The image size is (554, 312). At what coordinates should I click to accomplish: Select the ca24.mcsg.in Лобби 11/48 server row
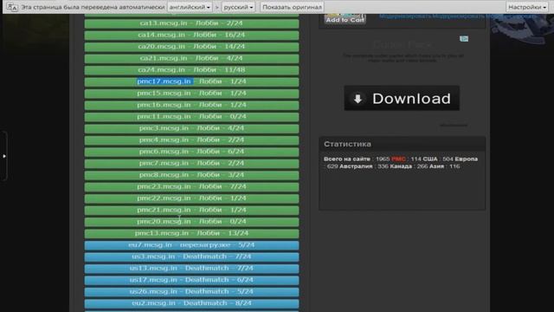191,70
